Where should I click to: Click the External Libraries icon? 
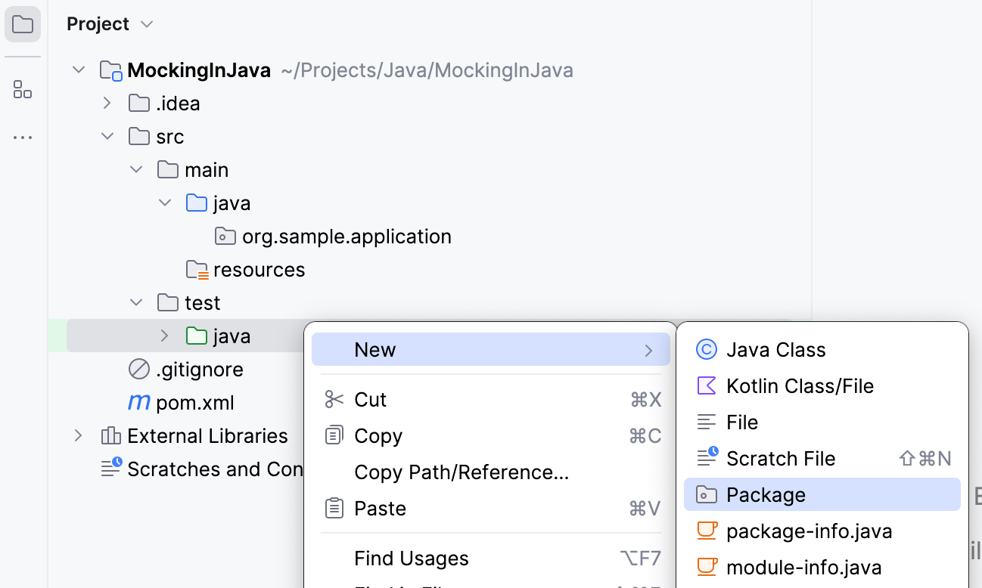(110, 435)
